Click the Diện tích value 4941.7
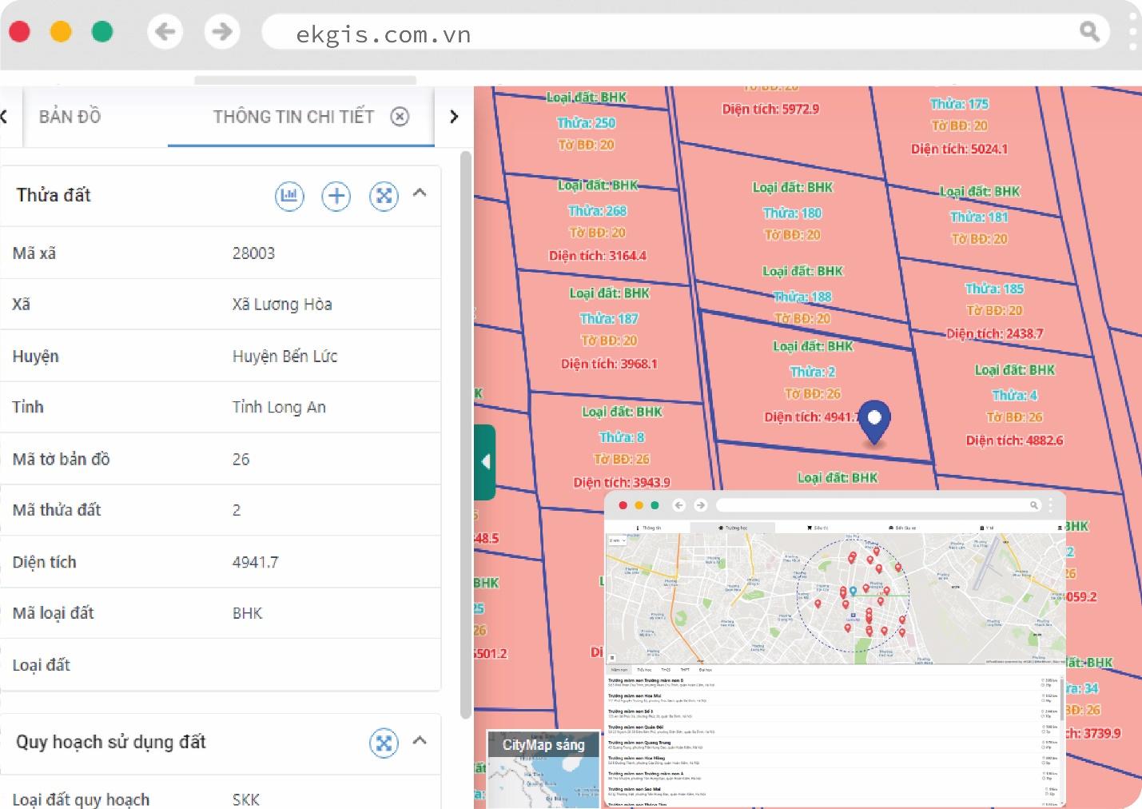 [x=255, y=562]
